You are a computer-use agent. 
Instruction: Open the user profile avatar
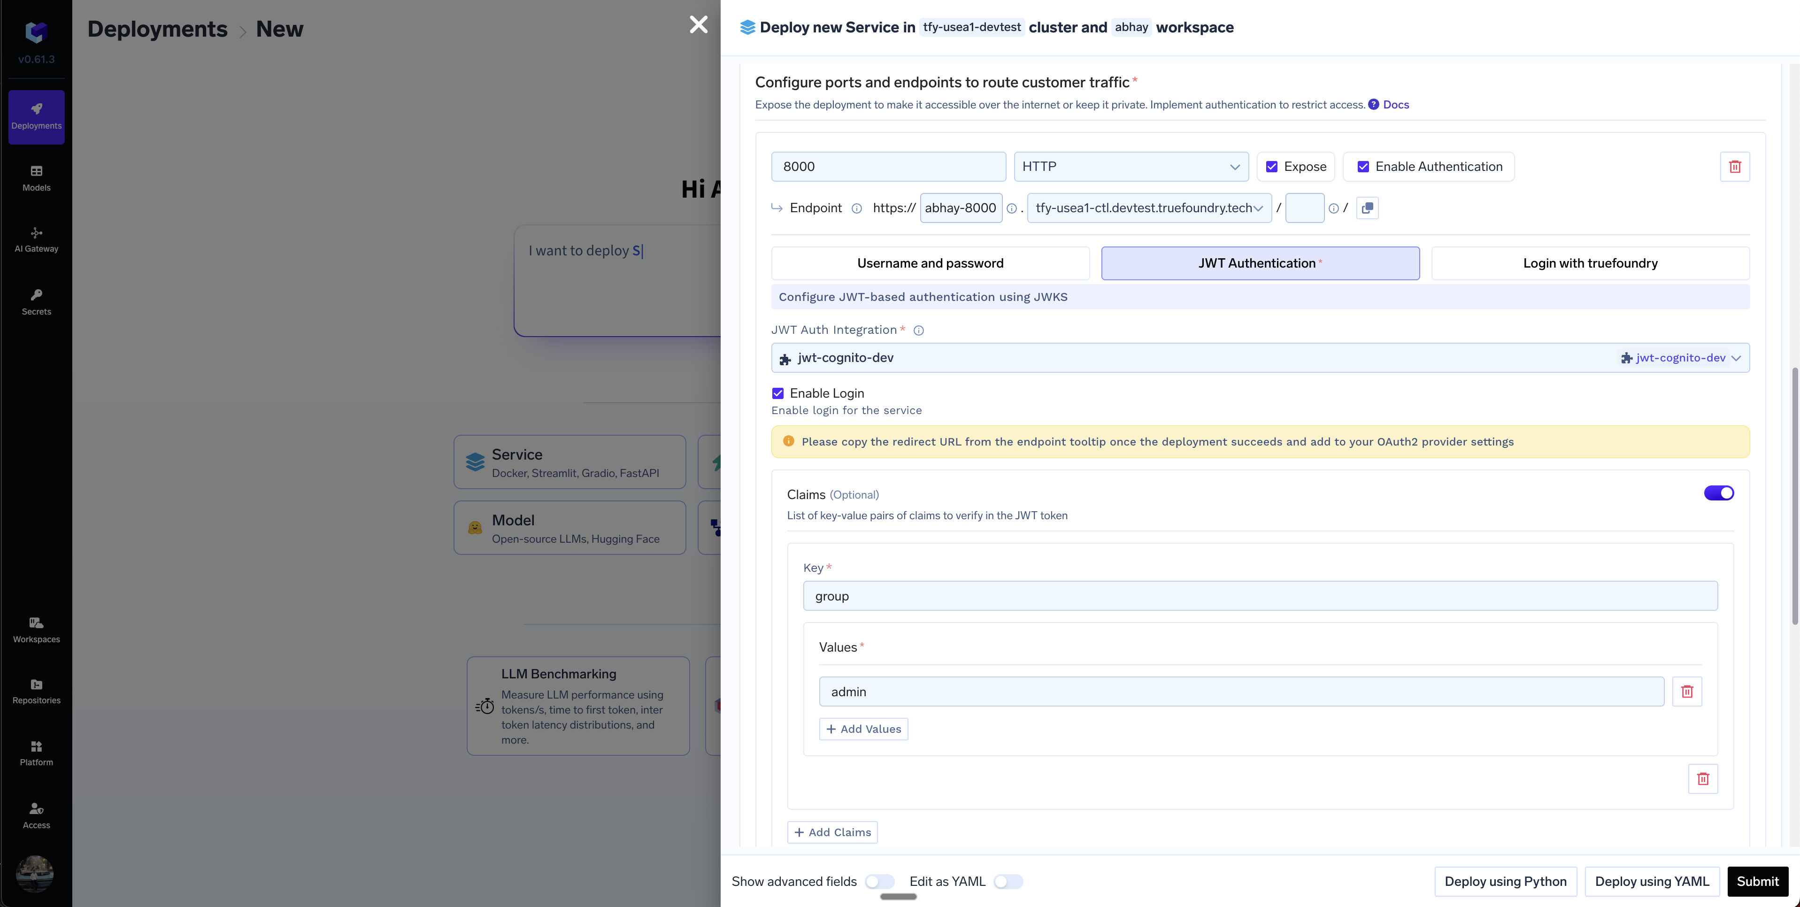pos(35,874)
